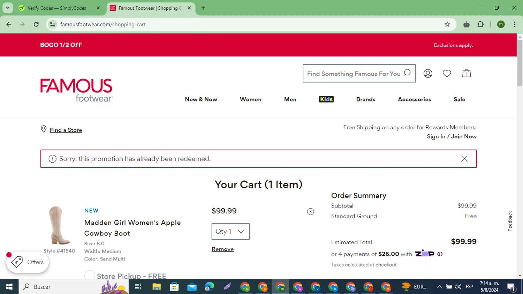
Task: Open the notification center icon
Action: (x=511, y=287)
